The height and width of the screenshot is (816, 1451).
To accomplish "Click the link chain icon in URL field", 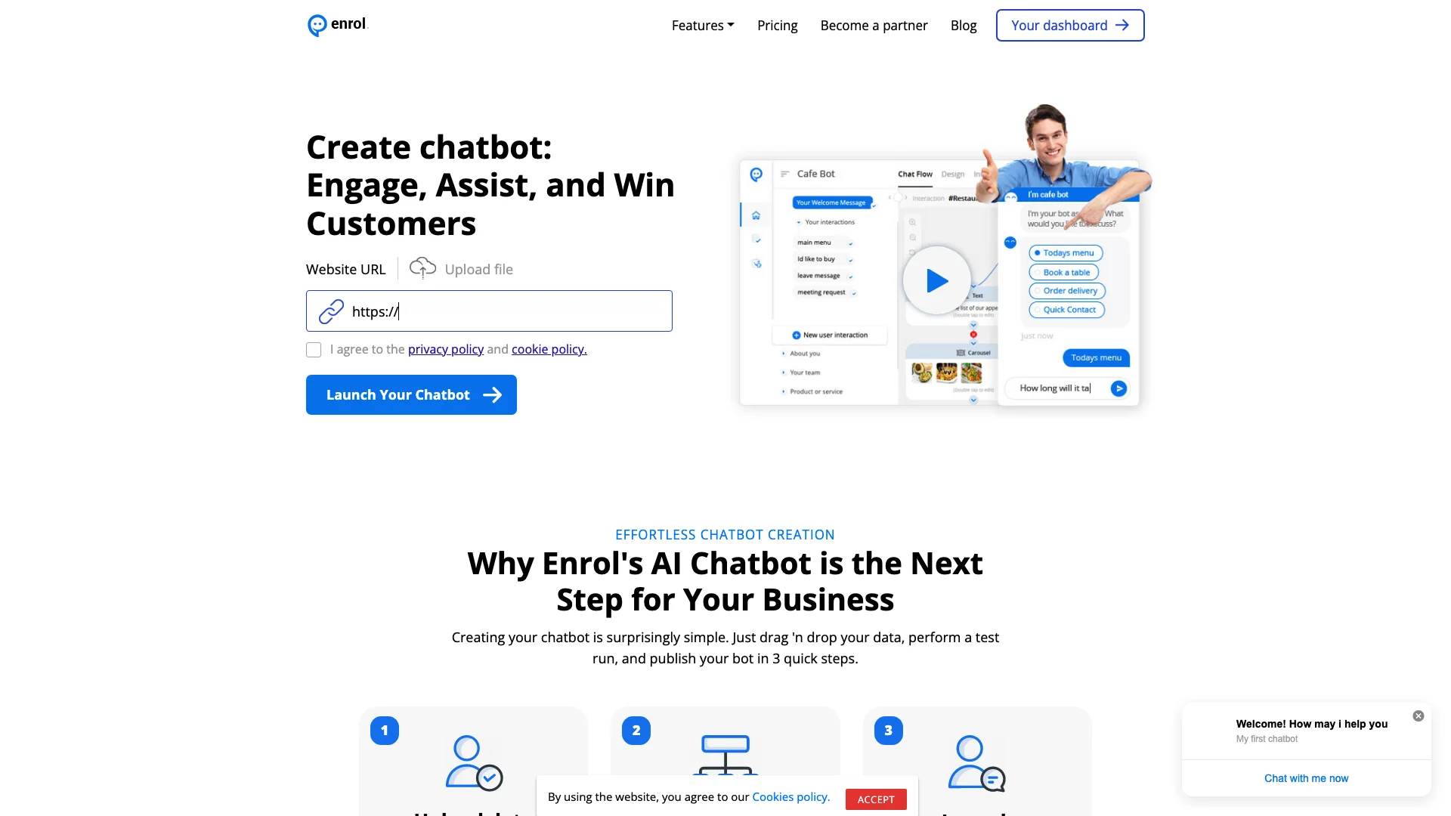I will 331,311.
